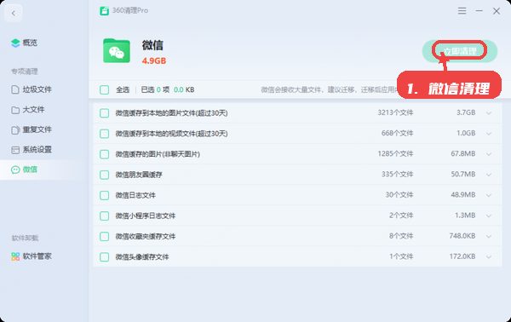Expand the 3.7GB image files row
The width and height of the screenshot is (511, 322).
(x=489, y=113)
